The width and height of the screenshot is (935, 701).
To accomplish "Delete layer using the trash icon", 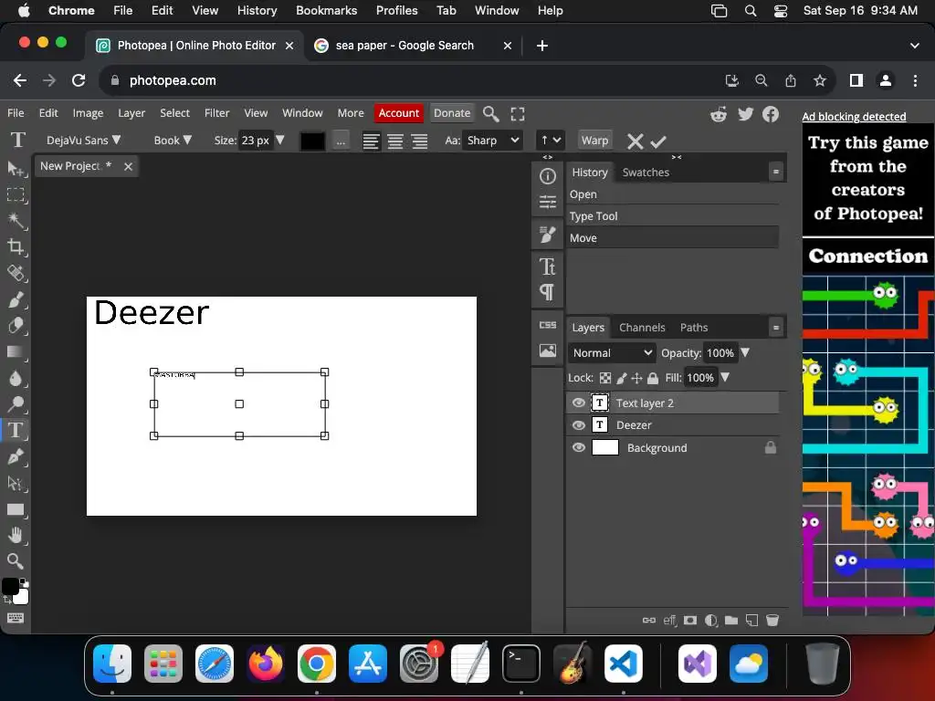I will [x=772, y=621].
